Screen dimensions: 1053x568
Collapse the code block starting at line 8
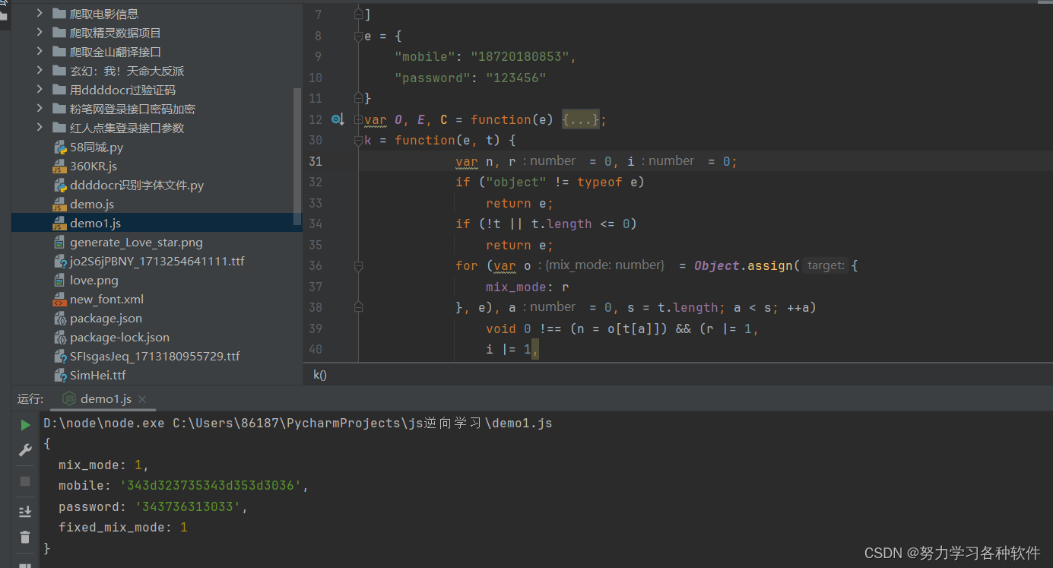(x=359, y=36)
